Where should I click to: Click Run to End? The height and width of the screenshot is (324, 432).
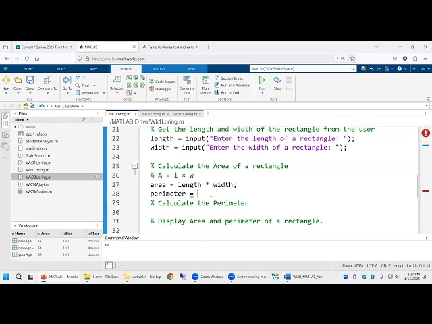(227, 93)
